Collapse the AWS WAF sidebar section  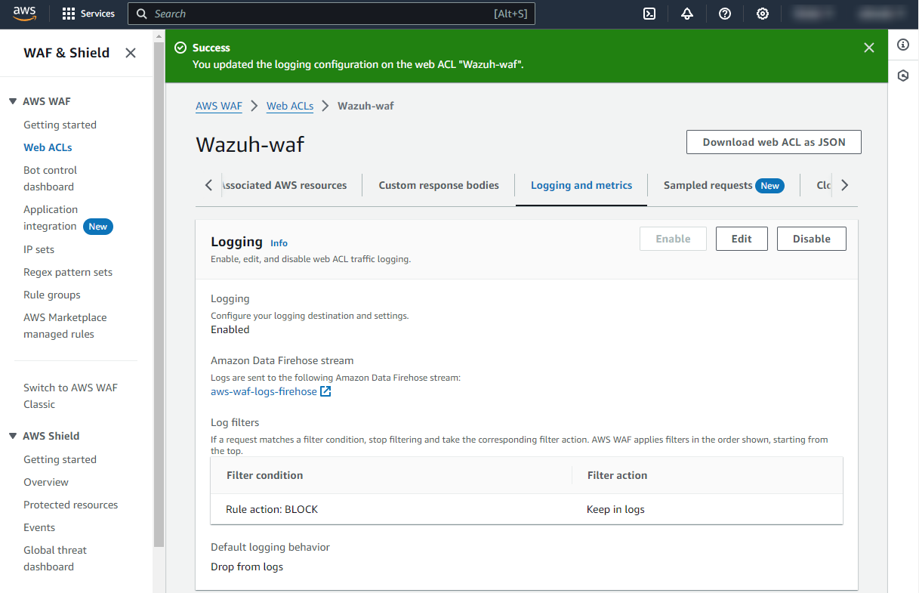13,101
